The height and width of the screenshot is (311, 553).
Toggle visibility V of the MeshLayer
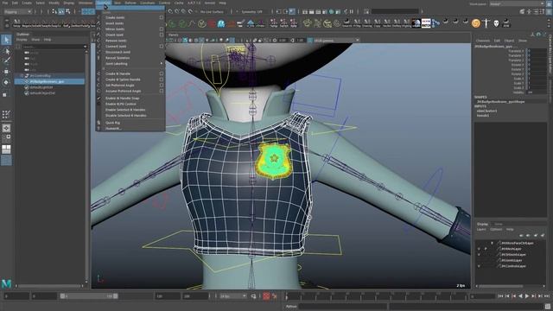pos(479,249)
